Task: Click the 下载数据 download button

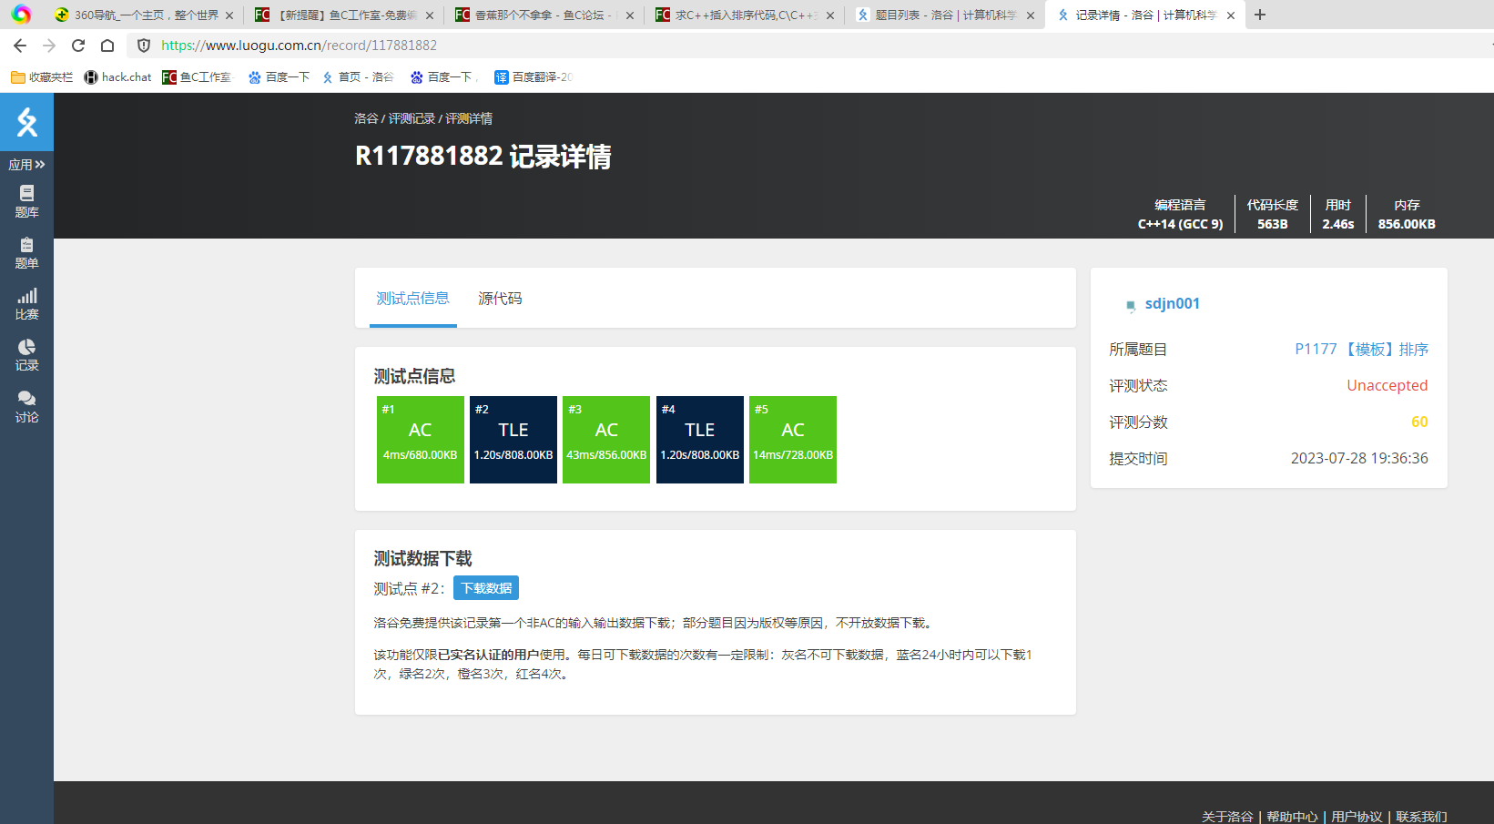Action: pyautogui.click(x=486, y=588)
